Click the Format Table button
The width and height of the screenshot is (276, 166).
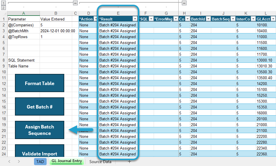point(40,83)
